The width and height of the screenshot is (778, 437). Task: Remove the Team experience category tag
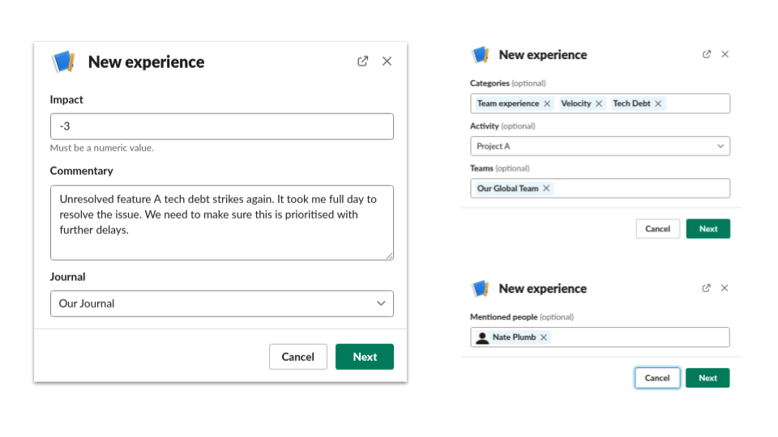pyautogui.click(x=547, y=104)
